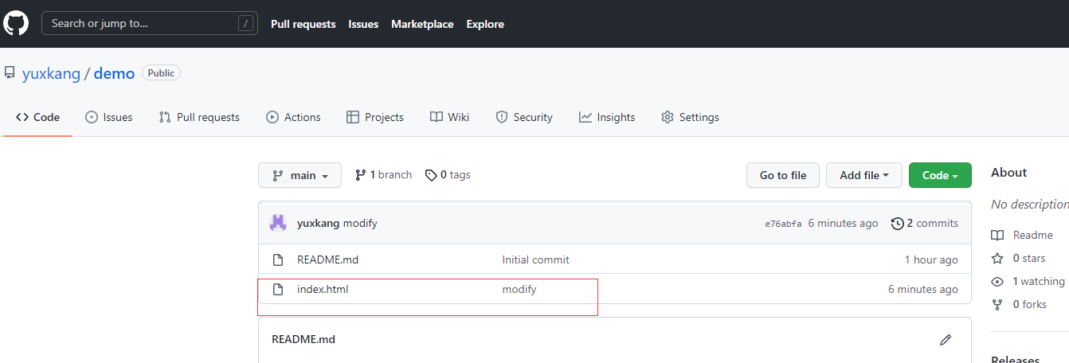Open Pull requests in the top navigation

click(x=303, y=24)
